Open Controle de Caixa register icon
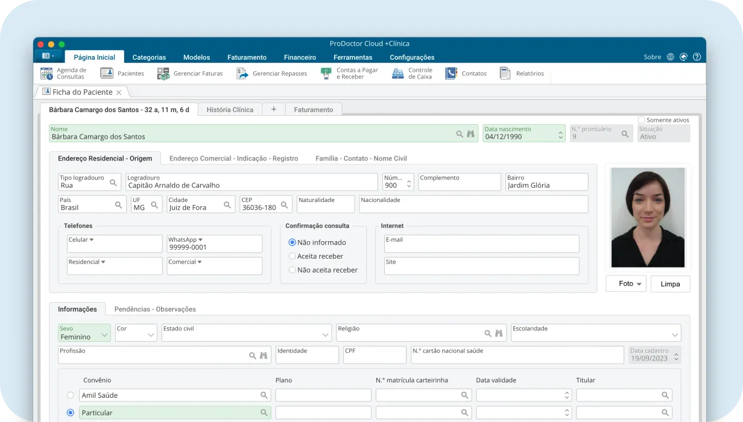The height and width of the screenshot is (422, 743). [x=398, y=74]
